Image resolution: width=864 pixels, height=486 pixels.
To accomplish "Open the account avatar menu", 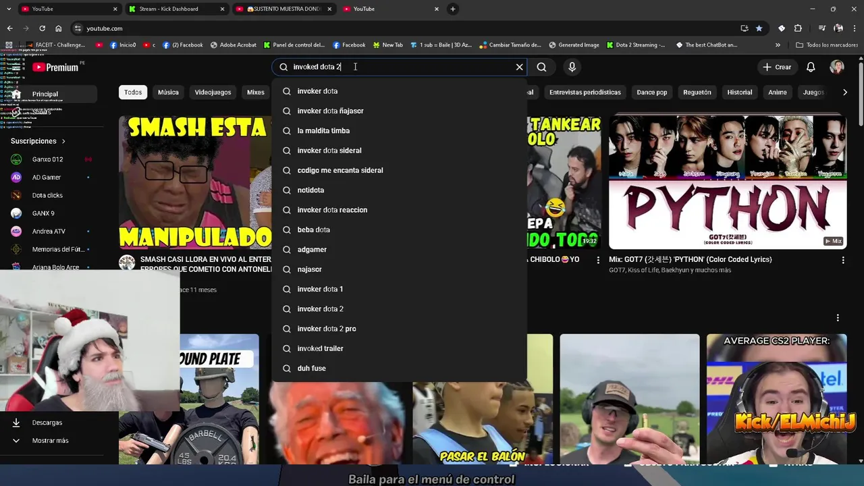I will pos(837,67).
